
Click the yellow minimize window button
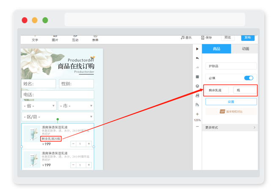[35, 20]
